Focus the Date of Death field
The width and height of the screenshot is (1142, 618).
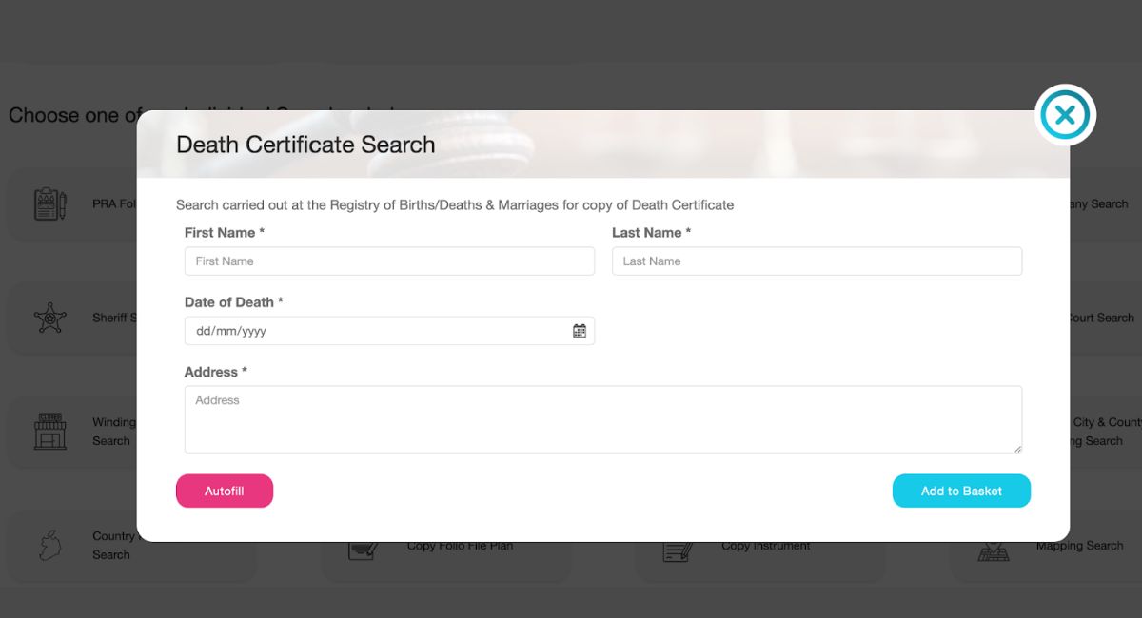[x=389, y=331]
